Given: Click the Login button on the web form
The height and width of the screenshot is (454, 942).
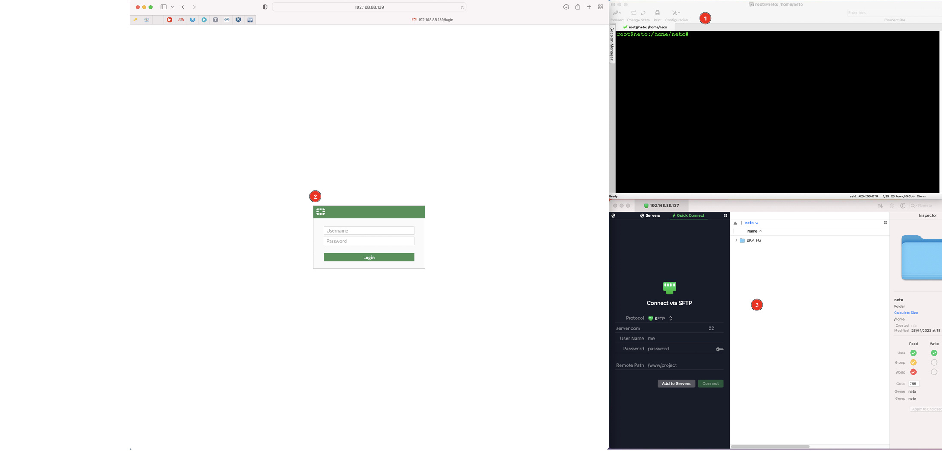Looking at the screenshot, I should click(369, 257).
